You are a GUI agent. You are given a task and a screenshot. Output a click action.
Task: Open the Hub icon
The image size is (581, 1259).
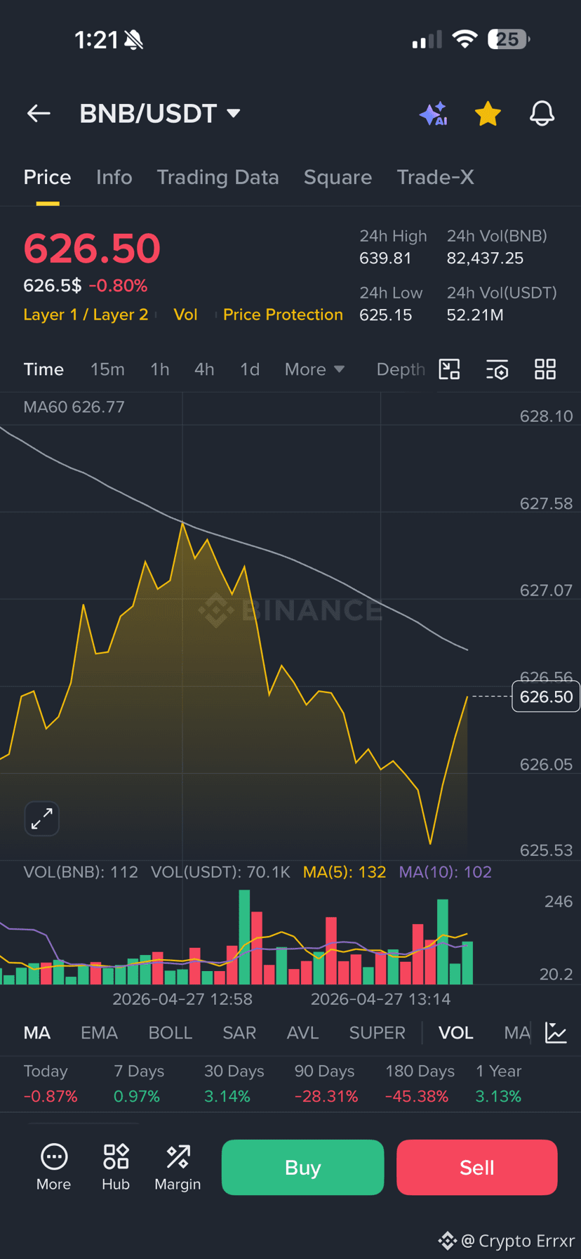coord(116,1167)
